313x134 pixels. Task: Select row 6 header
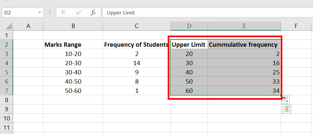[7, 81]
